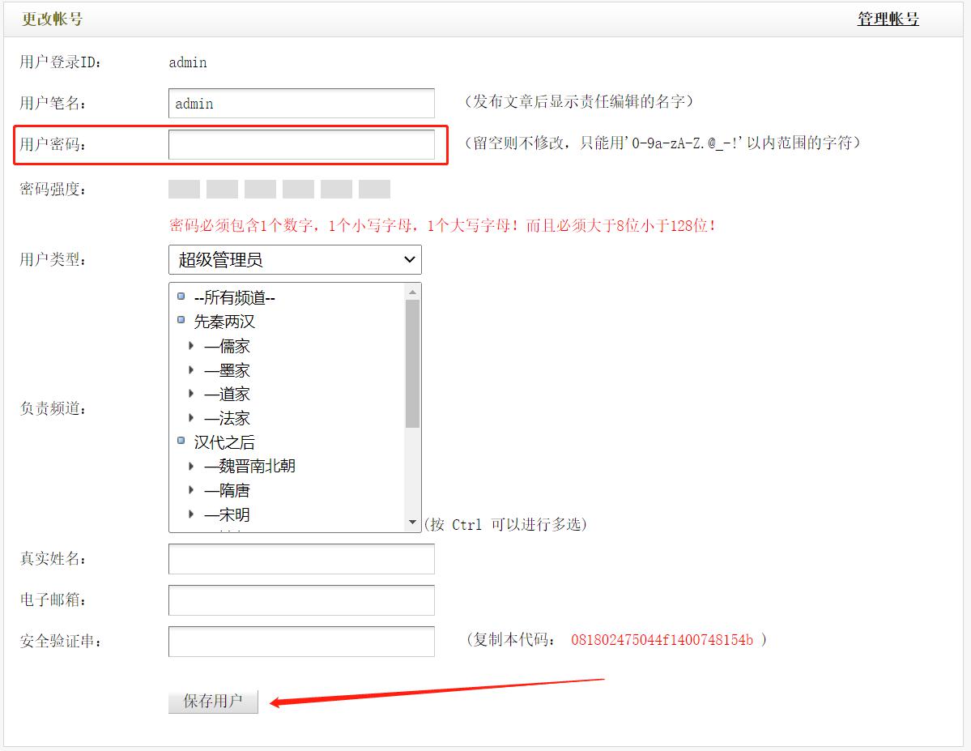Image resolution: width=971 pixels, height=751 pixels.
Task: Click the red password requirement notice
Action: tap(442, 225)
